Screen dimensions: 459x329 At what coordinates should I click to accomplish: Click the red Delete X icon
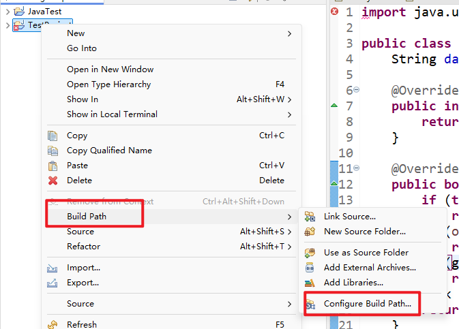(x=53, y=181)
